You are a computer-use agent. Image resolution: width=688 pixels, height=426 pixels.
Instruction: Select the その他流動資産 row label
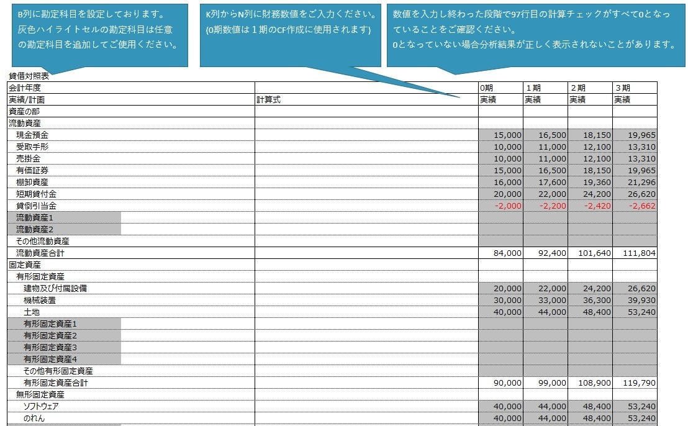43,242
